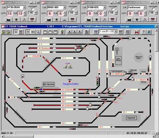Screen dimensions: 159x138
Task: Enable verzögert checkbox in Regler 1
Action: tap(33, 9)
